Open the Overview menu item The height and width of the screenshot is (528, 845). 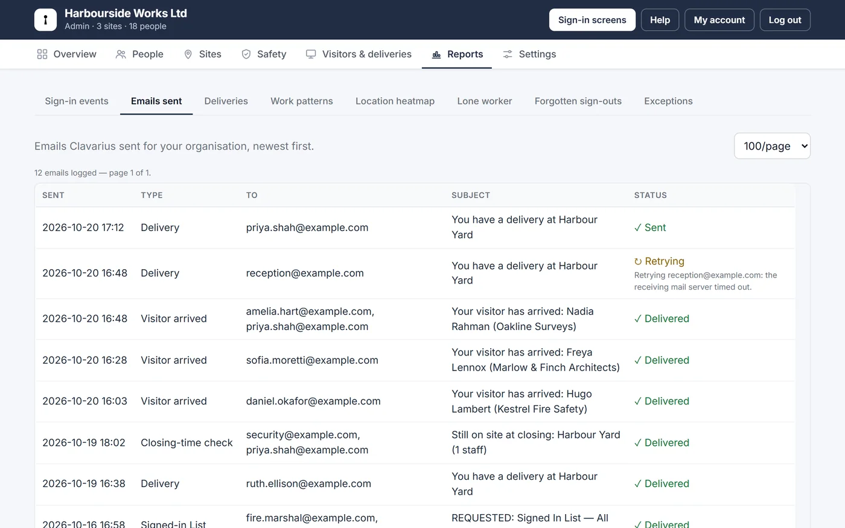click(66, 54)
